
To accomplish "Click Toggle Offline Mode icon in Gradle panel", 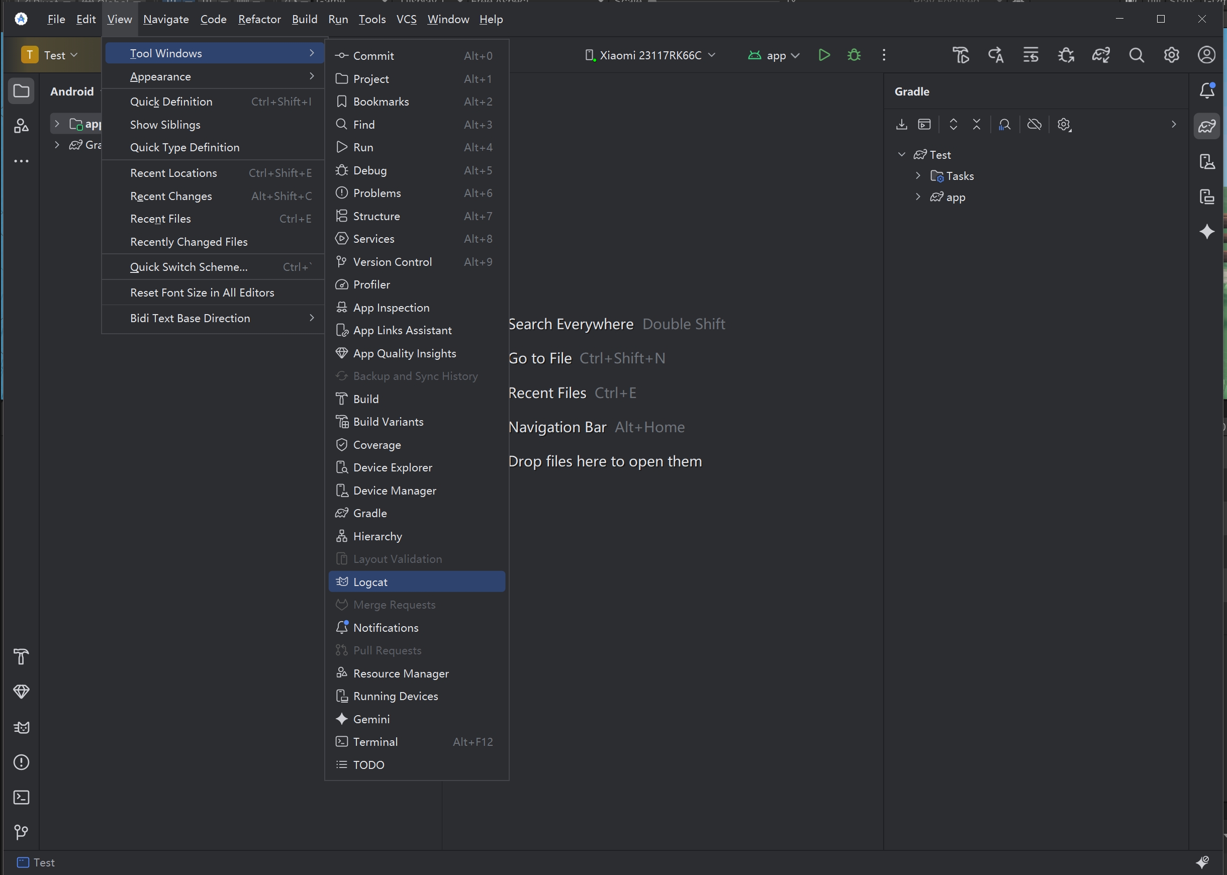I will 1034,125.
